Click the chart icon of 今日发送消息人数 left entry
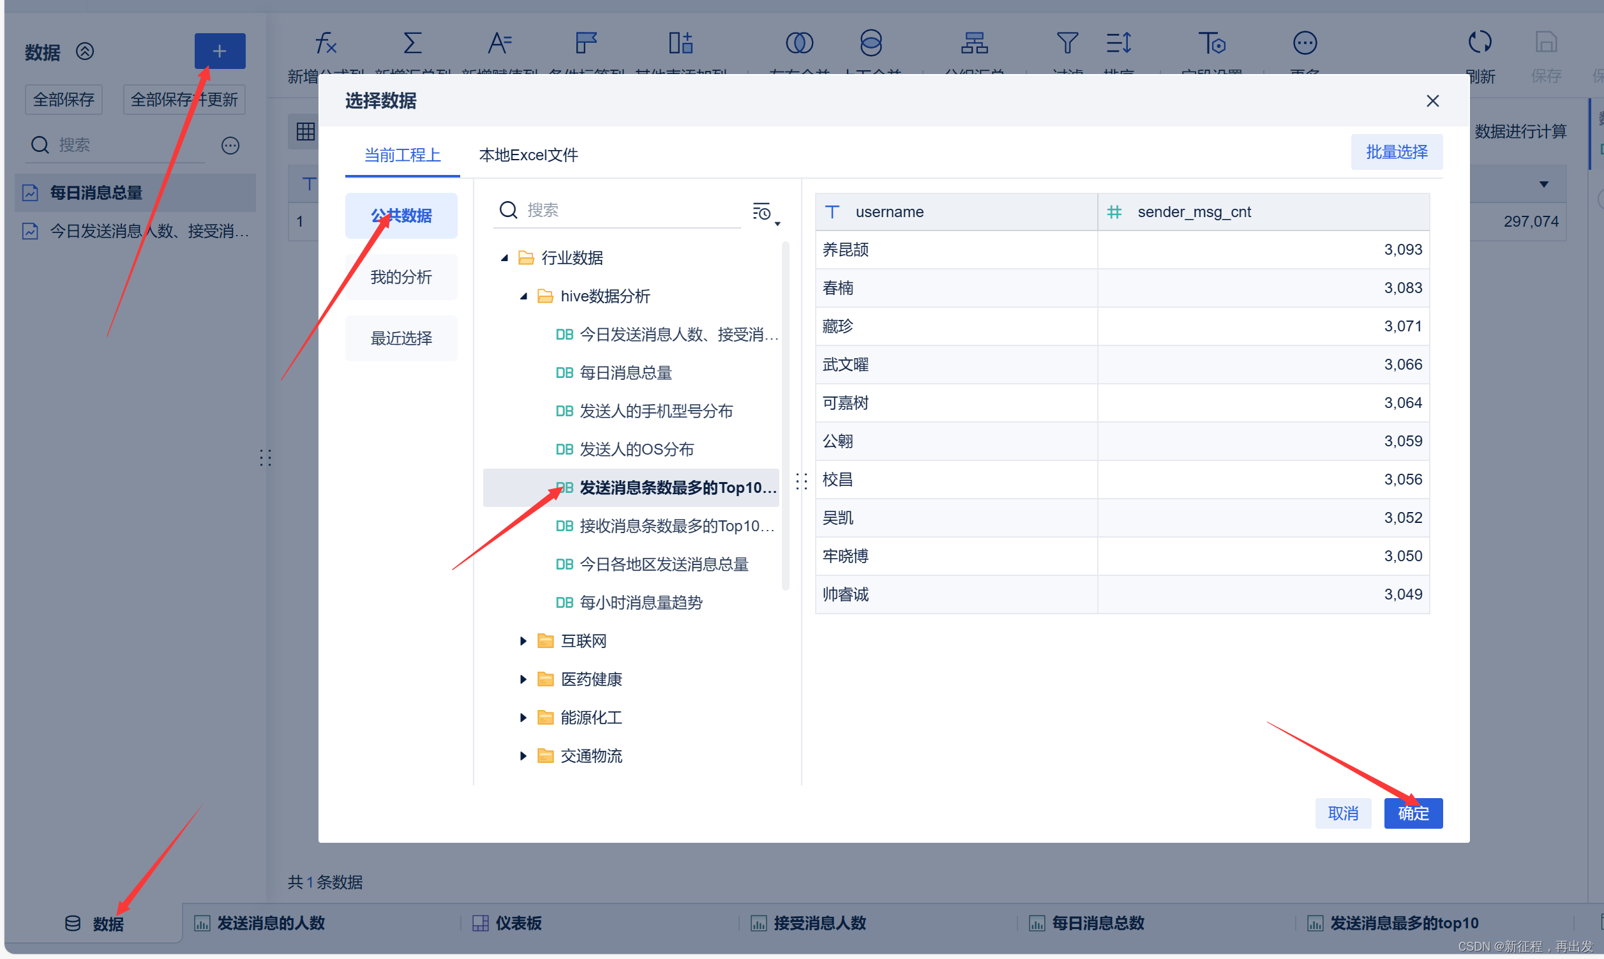 [31, 230]
